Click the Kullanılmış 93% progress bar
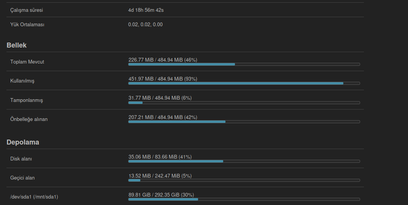Viewport: 408px width, 205px height. [x=244, y=83]
